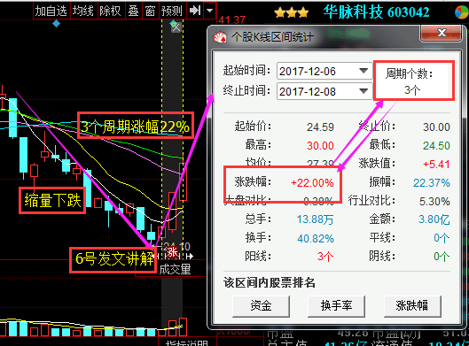Viewport: 469px width, 346px height.
Task: Click the colorful pie icon beside stock title
Action: click(x=462, y=12)
